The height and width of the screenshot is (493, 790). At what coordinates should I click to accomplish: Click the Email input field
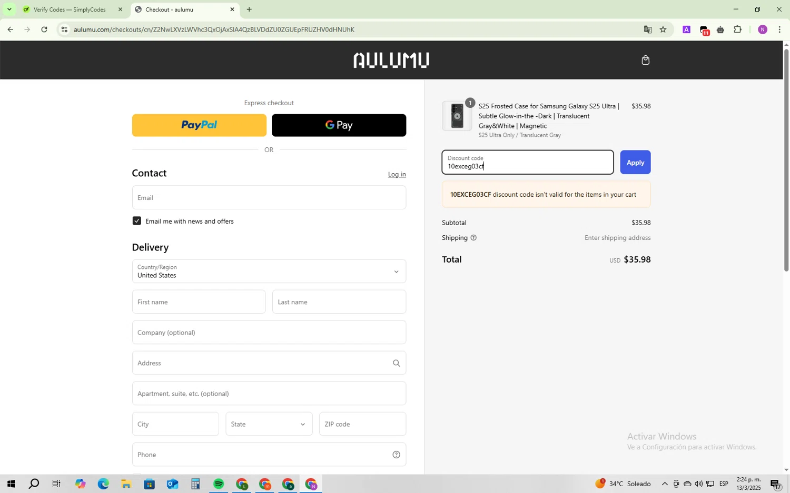tap(269, 197)
